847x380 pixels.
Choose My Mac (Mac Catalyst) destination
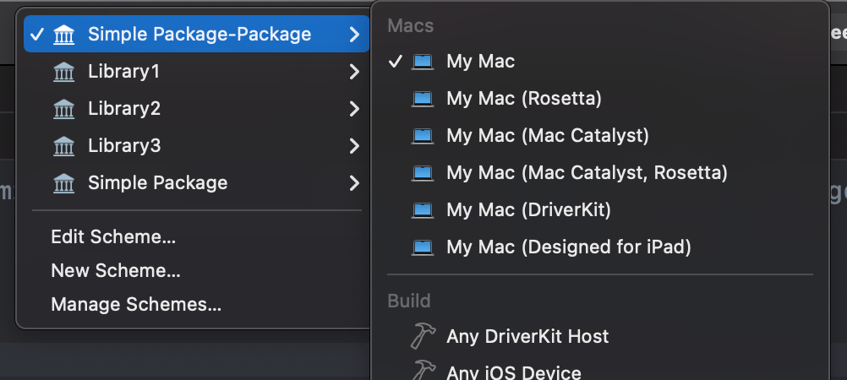tap(547, 136)
